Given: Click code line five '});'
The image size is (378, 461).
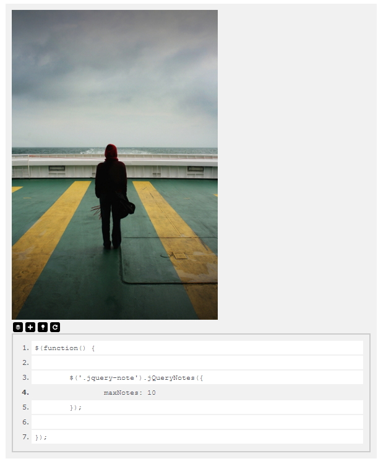Looking at the screenshot, I should tap(197, 407).
